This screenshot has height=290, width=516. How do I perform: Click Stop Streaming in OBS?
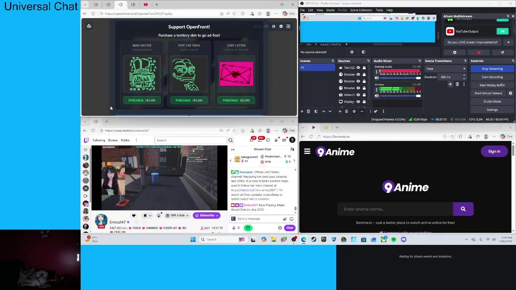(x=492, y=69)
